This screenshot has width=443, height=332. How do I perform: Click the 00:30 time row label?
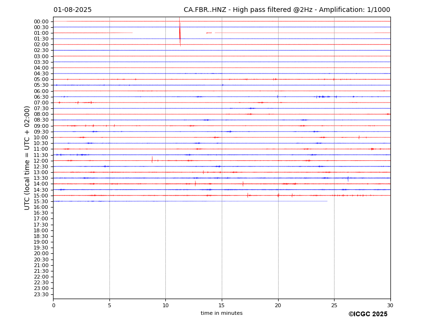(41, 27)
